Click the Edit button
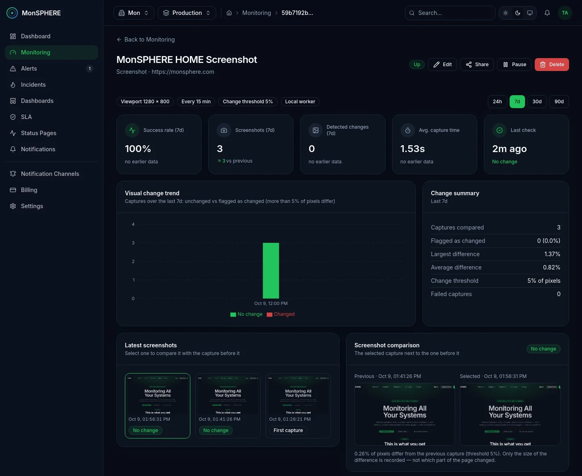Image resolution: width=582 pixels, height=476 pixels. pyautogui.click(x=443, y=65)
